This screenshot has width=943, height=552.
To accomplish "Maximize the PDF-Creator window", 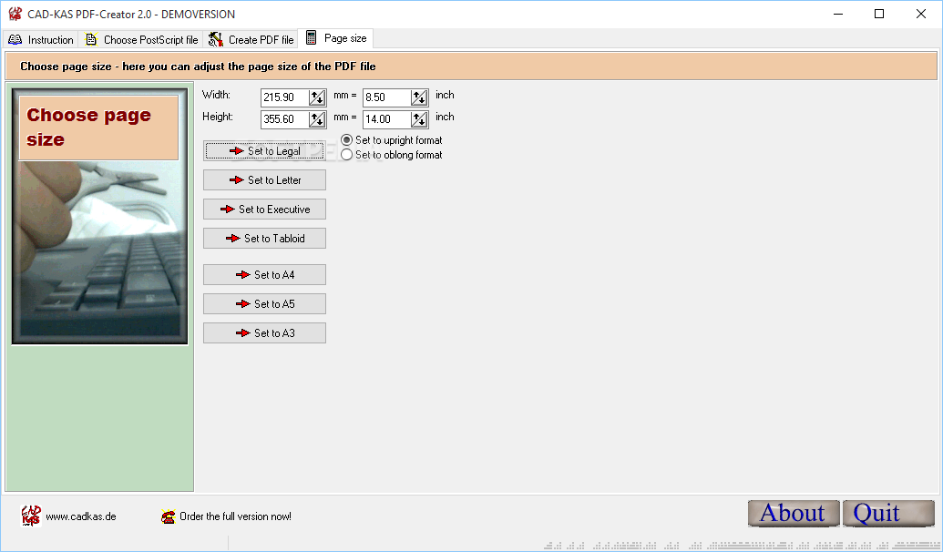I will [879, 14].
